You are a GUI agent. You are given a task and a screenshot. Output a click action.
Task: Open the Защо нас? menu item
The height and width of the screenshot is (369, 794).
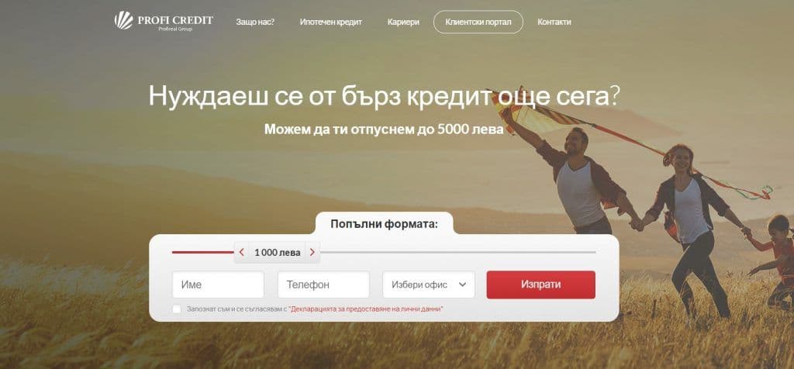click(x=255, y=22)
